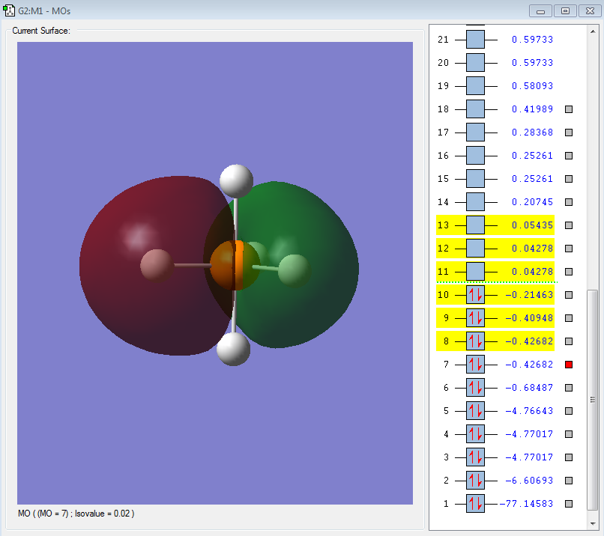
Task: Click the scrollbar down arrow in orbital list
Action: tap(593, 523)
